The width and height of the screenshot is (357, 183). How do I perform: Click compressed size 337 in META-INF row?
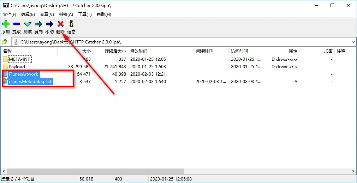tap(122, 59)
